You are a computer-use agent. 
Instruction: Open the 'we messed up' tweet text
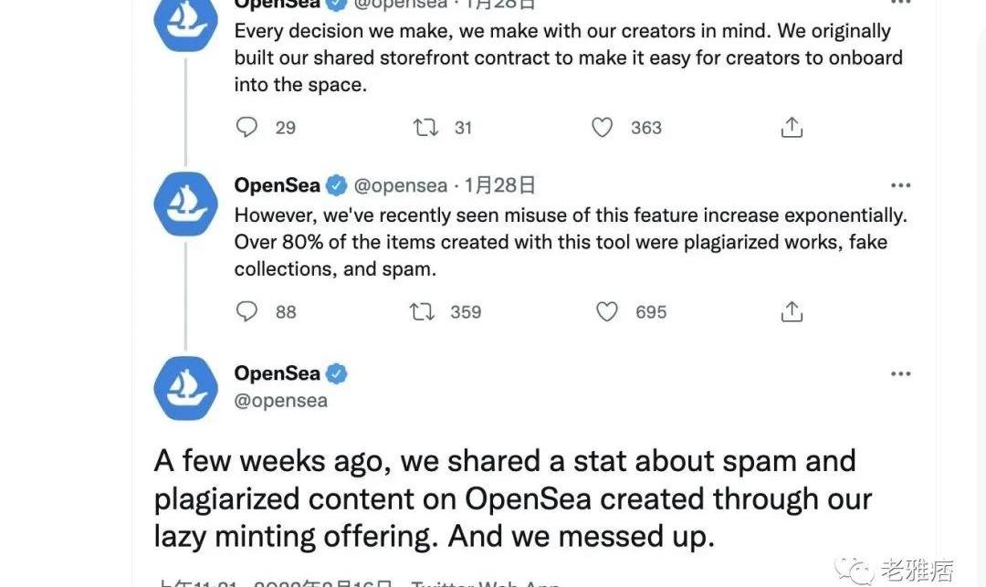[x=512, y=498]
